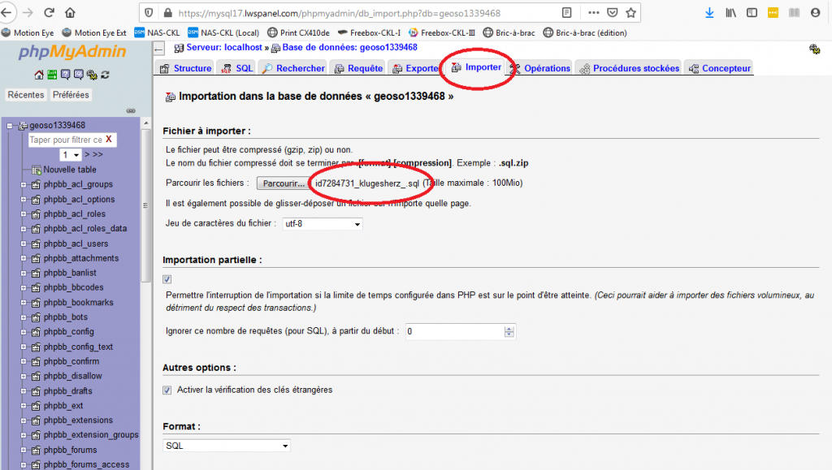The image size is (832, 470).
Task: Collapse the navigation panel arrow button
Action: click(159, 50)
